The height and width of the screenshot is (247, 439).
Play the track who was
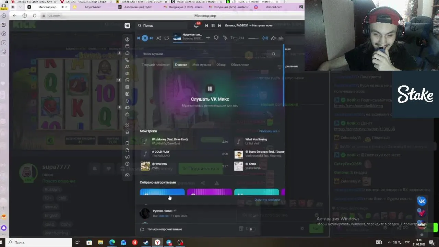click(x=183, y=166)
